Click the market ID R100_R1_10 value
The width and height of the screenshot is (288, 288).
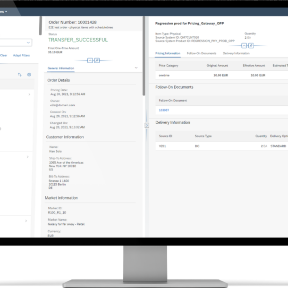(57, 212)
